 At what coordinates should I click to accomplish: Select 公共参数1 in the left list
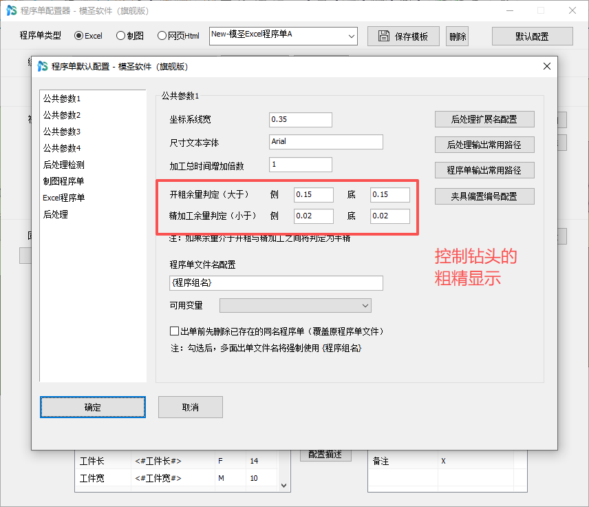pos(62,99)
